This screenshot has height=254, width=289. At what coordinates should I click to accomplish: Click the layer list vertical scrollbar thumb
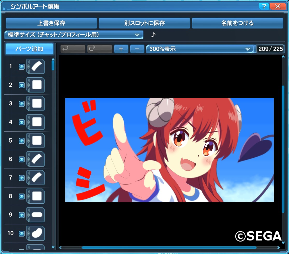click(53, 65)
